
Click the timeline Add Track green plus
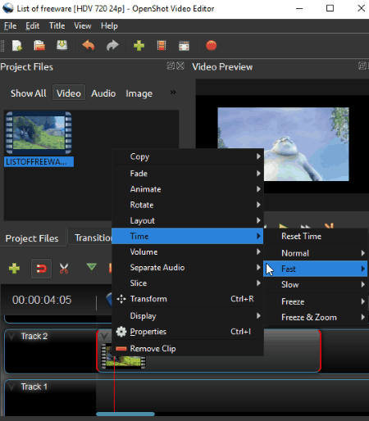[x=14, y=269]
